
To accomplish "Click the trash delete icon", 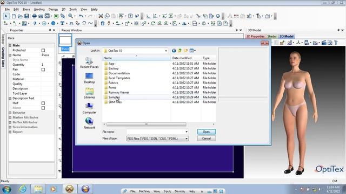I will [103, 23].
